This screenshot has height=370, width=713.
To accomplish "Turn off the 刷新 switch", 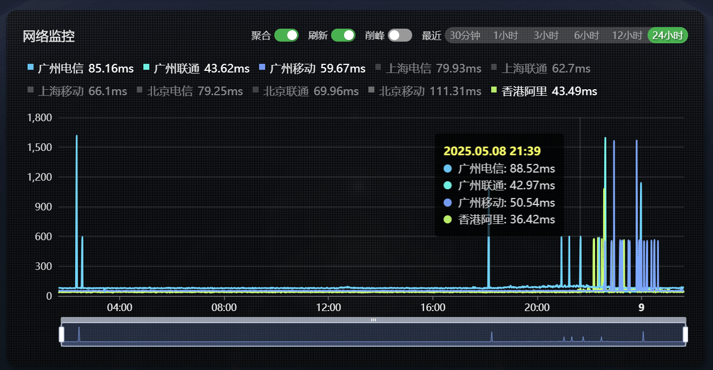I will coord(342,35).
